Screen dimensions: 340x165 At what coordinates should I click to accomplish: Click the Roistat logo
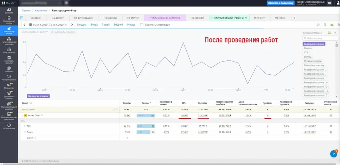click(x=9, y=3)
